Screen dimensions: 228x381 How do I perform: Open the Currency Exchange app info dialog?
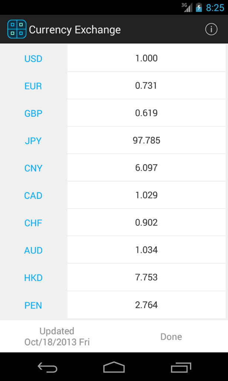211,29
